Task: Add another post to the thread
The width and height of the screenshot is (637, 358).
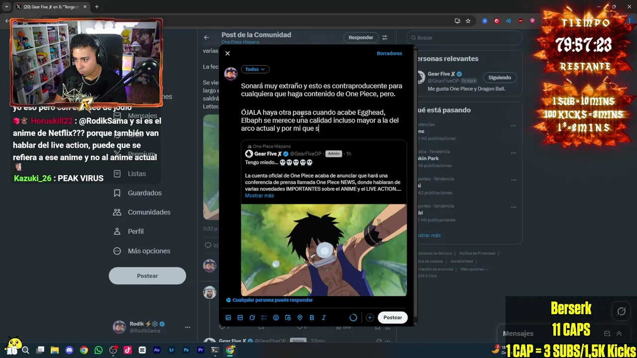Action: pyautogui.click(x=370, y=318)
